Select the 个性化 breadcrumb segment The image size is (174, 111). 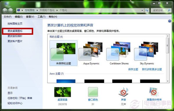[x=63, y=10]
